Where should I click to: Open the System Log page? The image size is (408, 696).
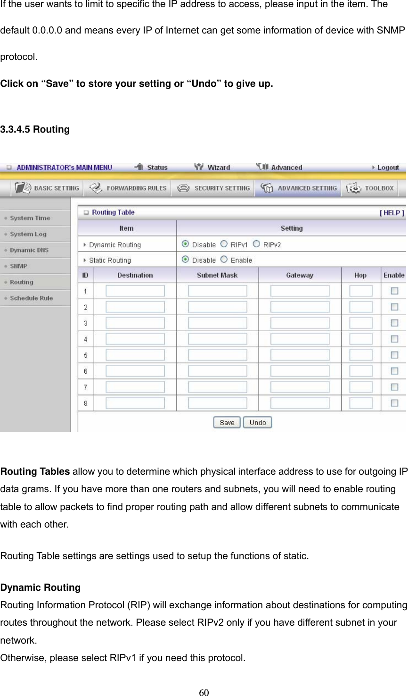(x=29, y=234)
